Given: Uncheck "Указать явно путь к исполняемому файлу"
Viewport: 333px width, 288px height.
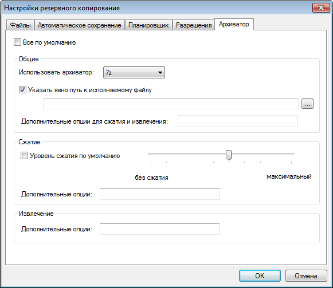Looking at the screenshot, I should click(x=22, y=90).
